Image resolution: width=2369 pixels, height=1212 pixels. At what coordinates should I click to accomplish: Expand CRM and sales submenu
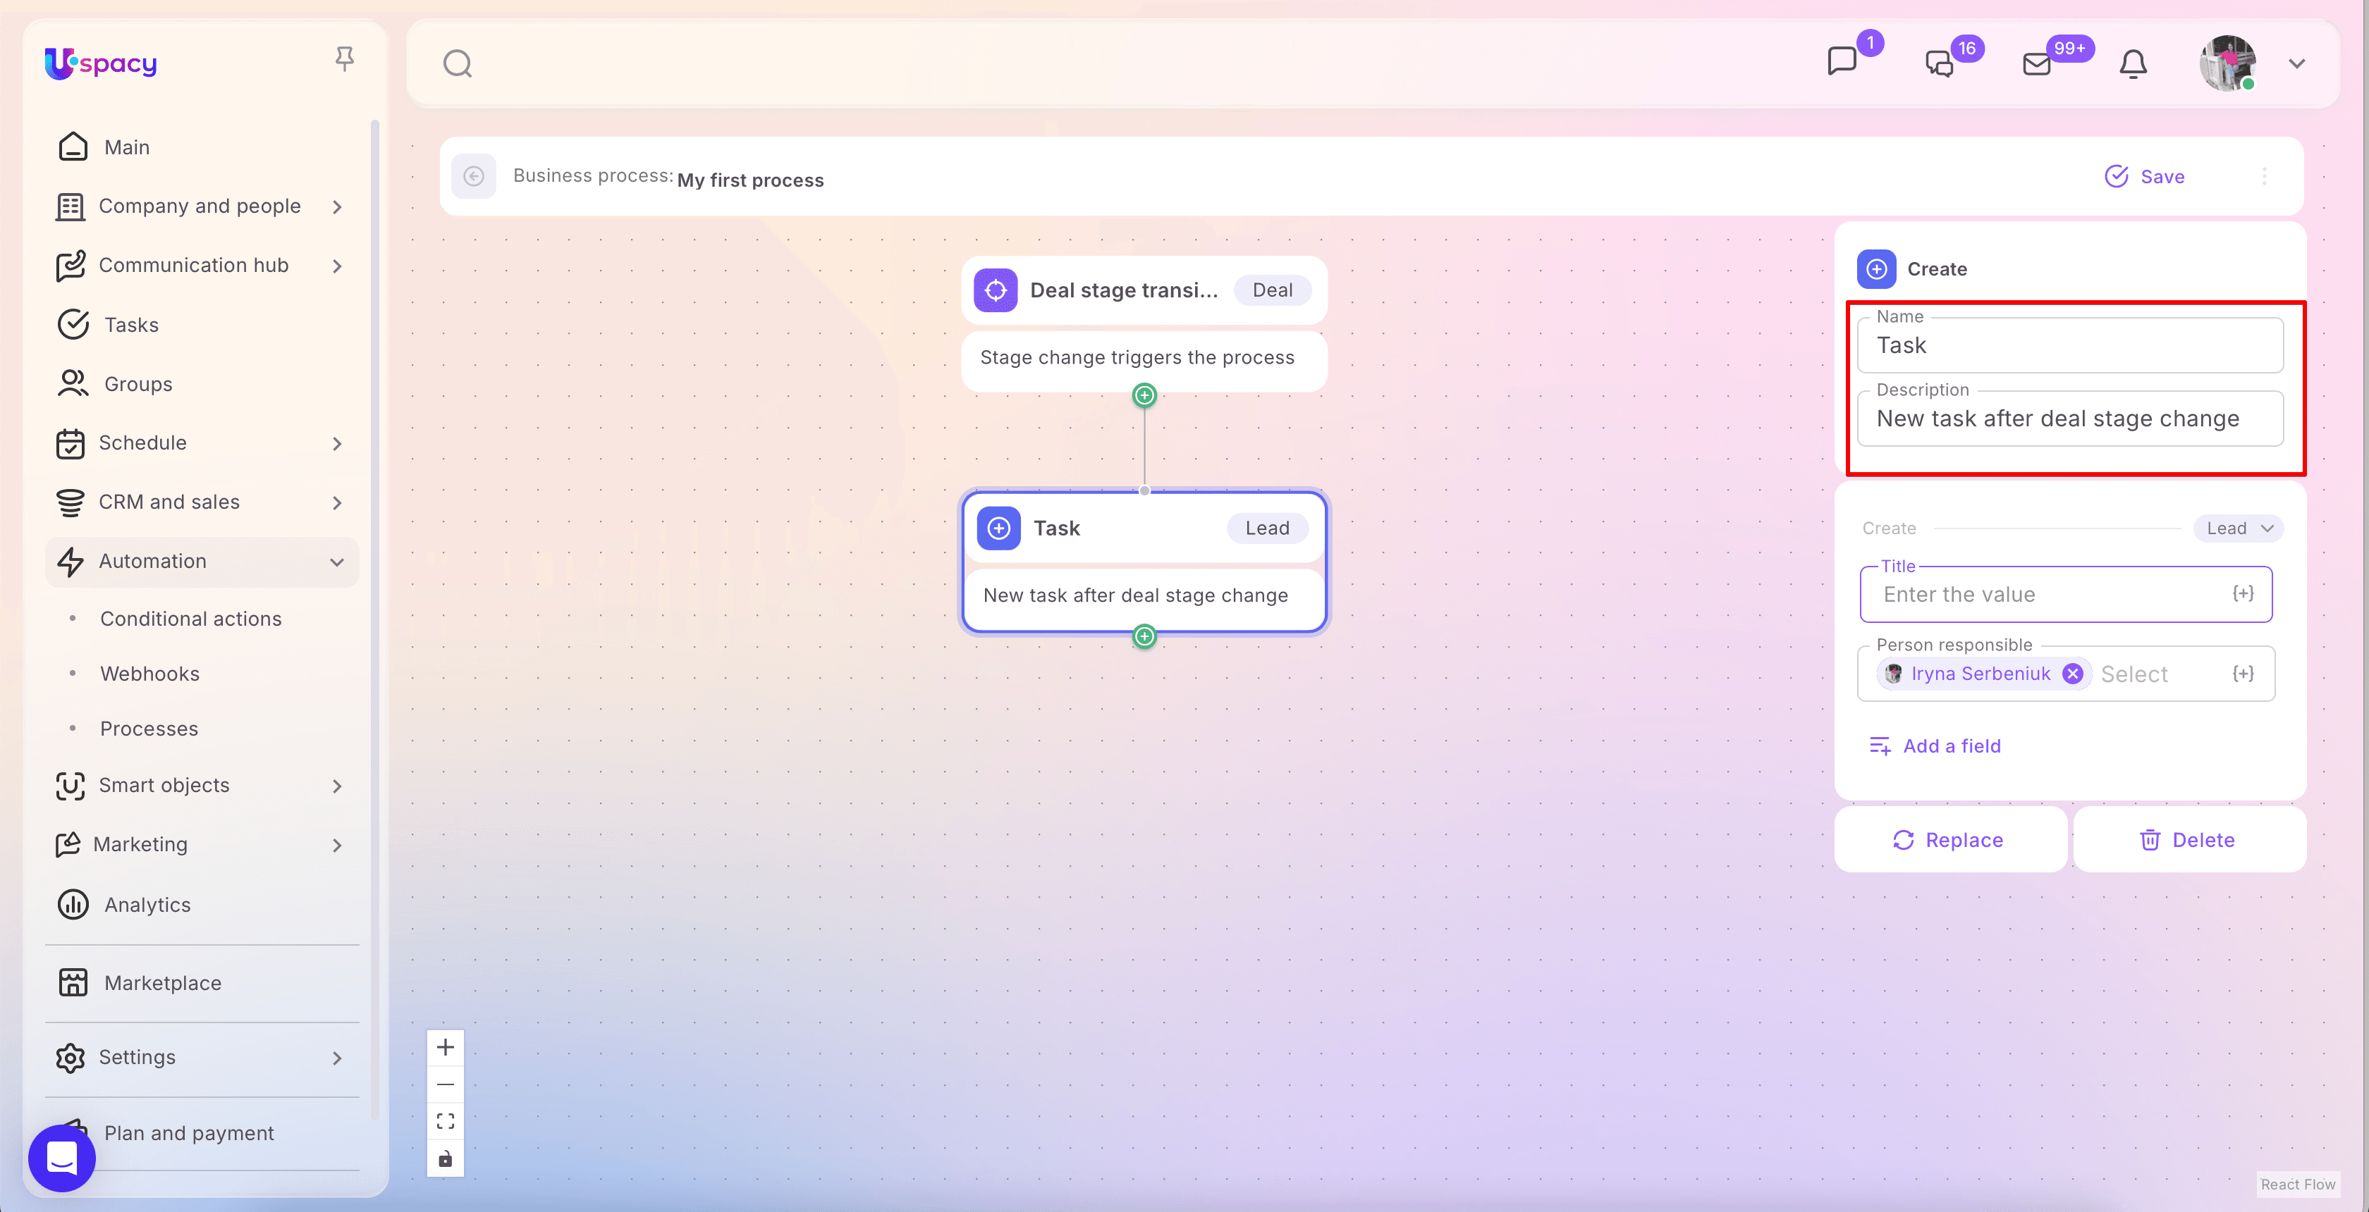pos(336,502)
